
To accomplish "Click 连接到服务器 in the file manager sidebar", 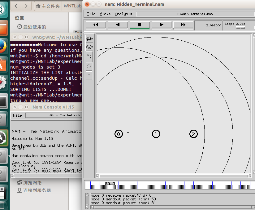I will pos(34,190).
